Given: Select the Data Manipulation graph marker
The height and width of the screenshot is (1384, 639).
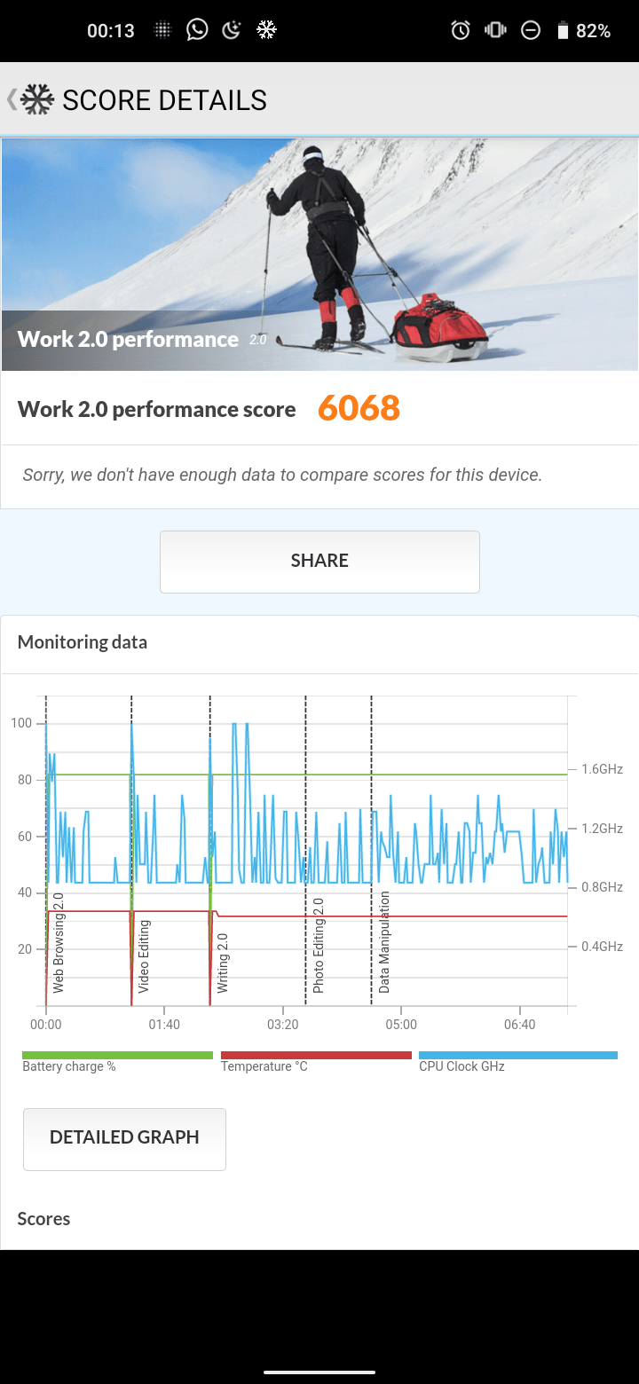Looking at the screenshot, I should (384, 942).
